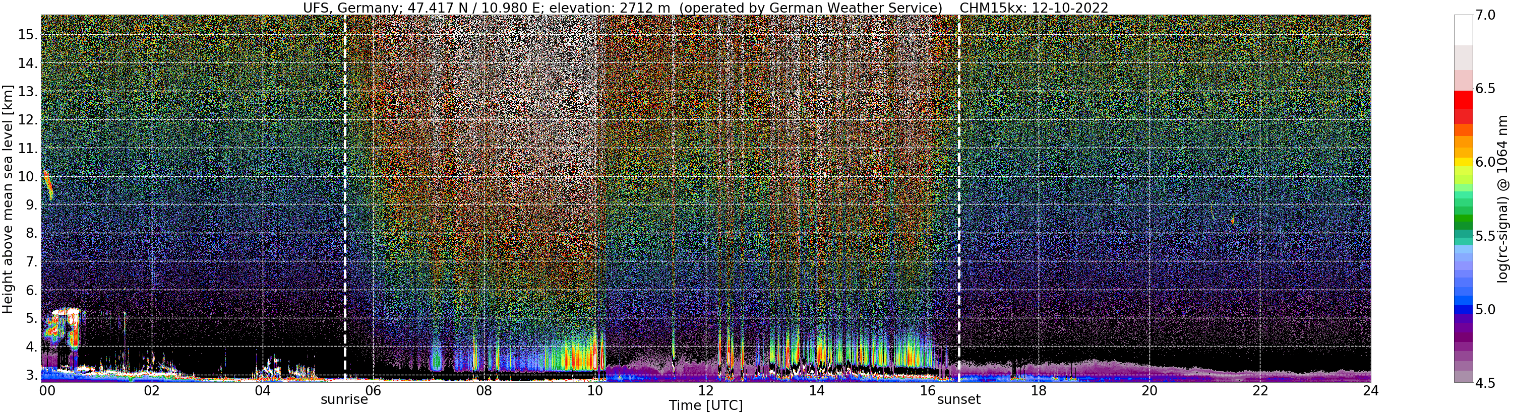Click the 10. height tick label
This screenshot has width=1513, height=415.
pos(28,177)
